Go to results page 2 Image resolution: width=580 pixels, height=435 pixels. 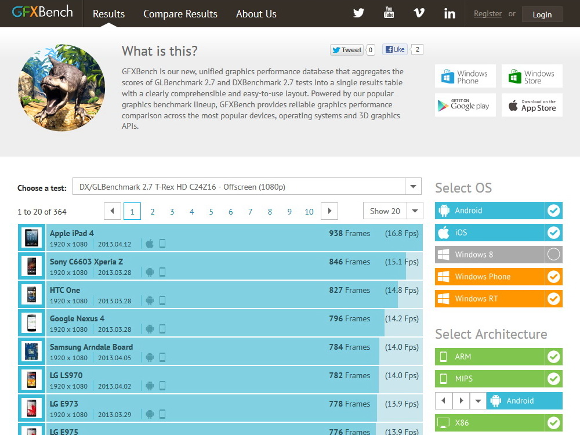[153, 212]
